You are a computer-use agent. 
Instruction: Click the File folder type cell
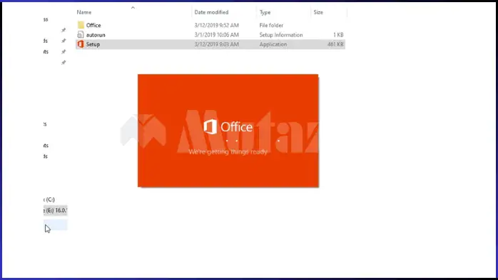click(271, 25)
